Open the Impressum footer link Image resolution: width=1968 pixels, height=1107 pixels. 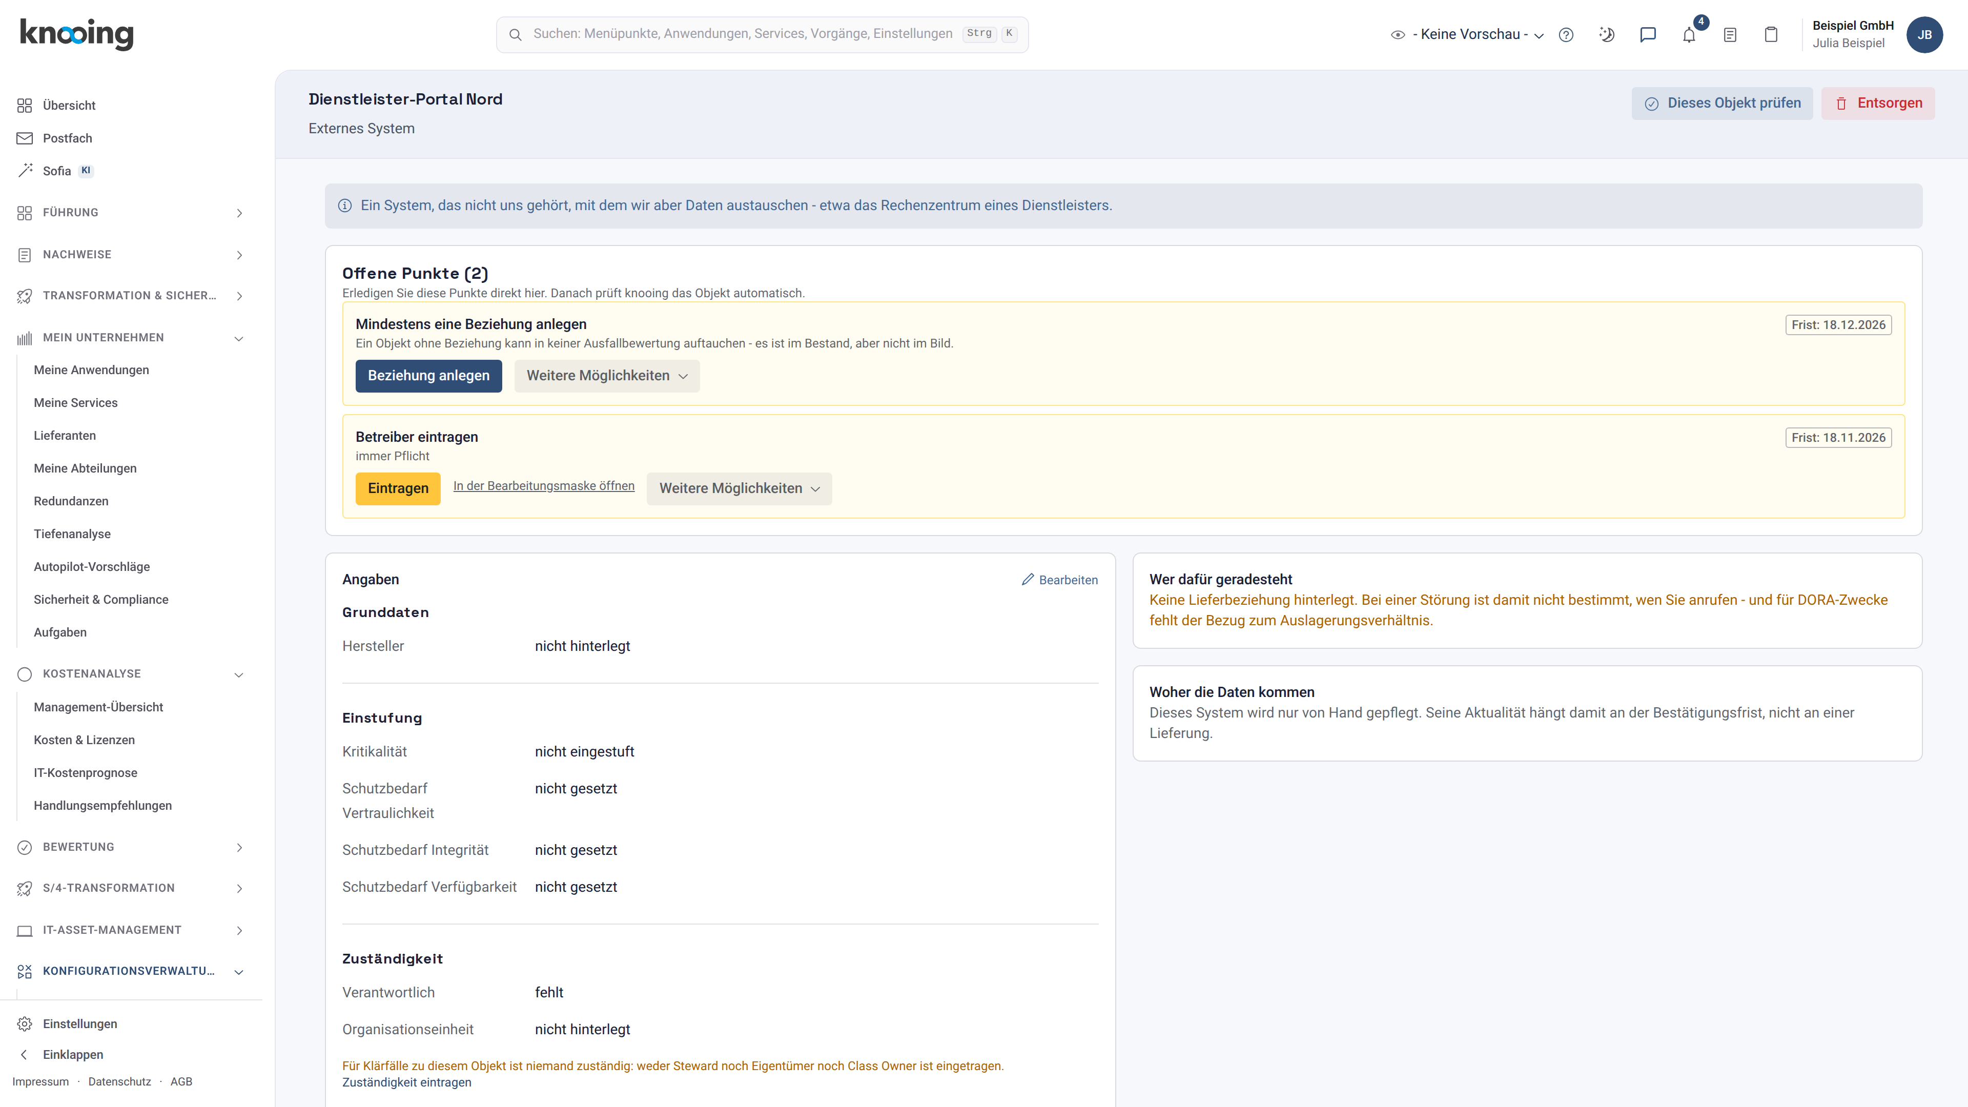pos(40,1082)
